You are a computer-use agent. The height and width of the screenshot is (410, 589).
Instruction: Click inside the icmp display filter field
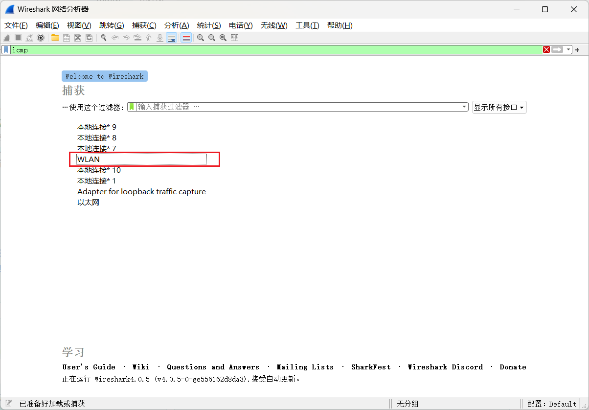(276, 50)
